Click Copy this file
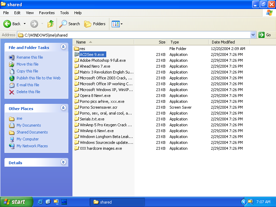 [x=27, y=71]
